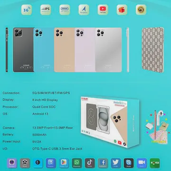
Task: Click the USB Type-C port icon
Action: coord(65,10)
